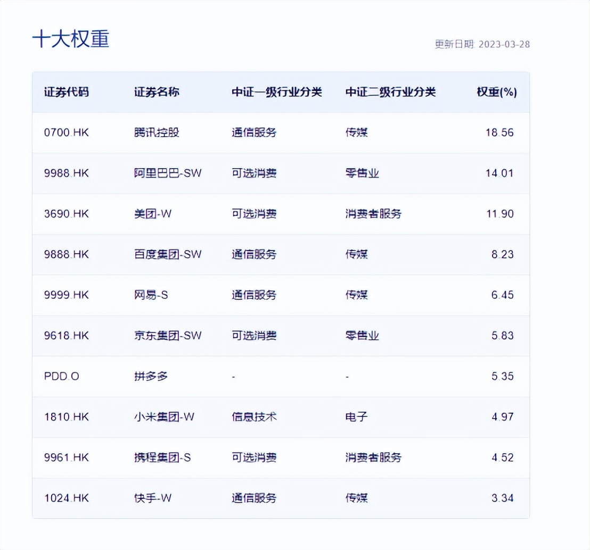Click the 中证一级行业分类 column header
The width and height of the screenshot is (590, 550).
click(x=276, y=92)
